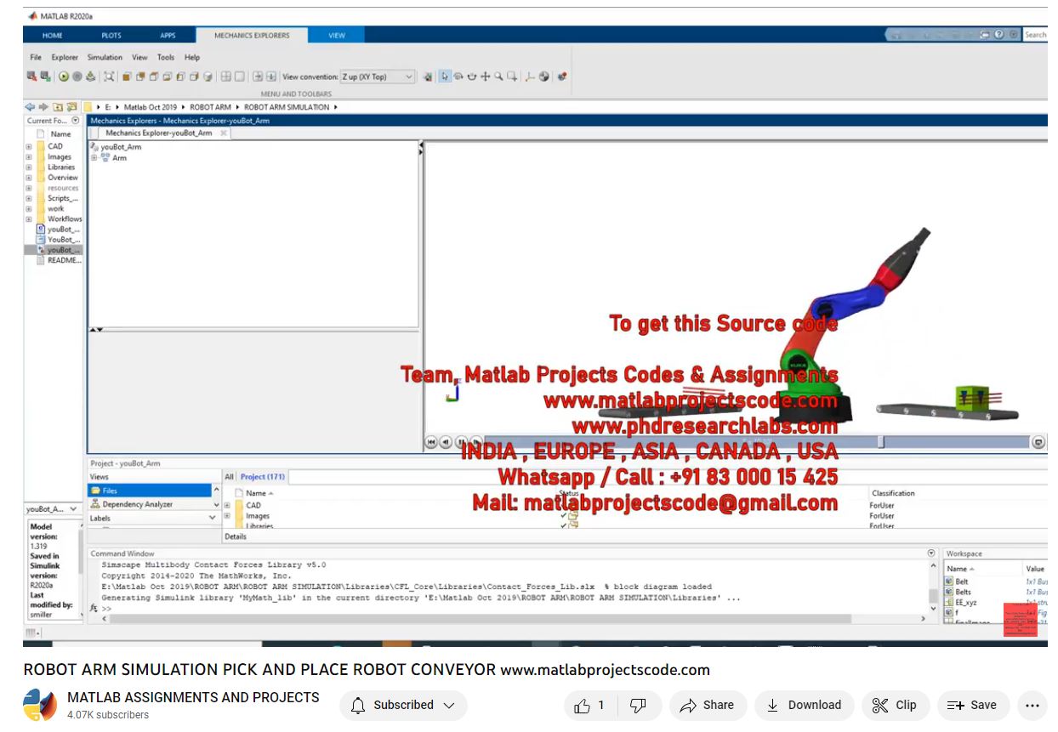The height and width of the screenshot is (732, 1058).
Task: Click the command prompt input line
Action: pyautogui.click(x=515, y=609)
